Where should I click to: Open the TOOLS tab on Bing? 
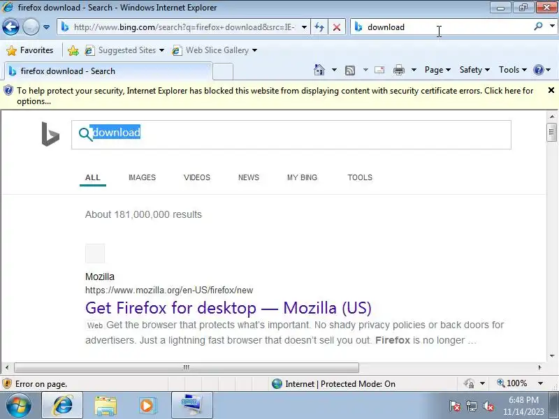click(x=360, y=177)
